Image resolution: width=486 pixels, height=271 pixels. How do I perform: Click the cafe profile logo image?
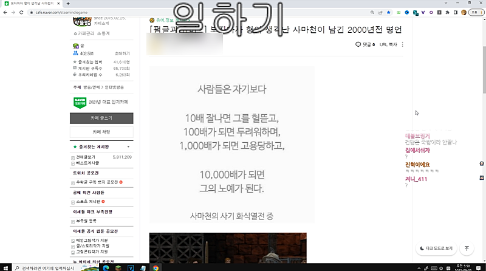click(x=82, y=22)
